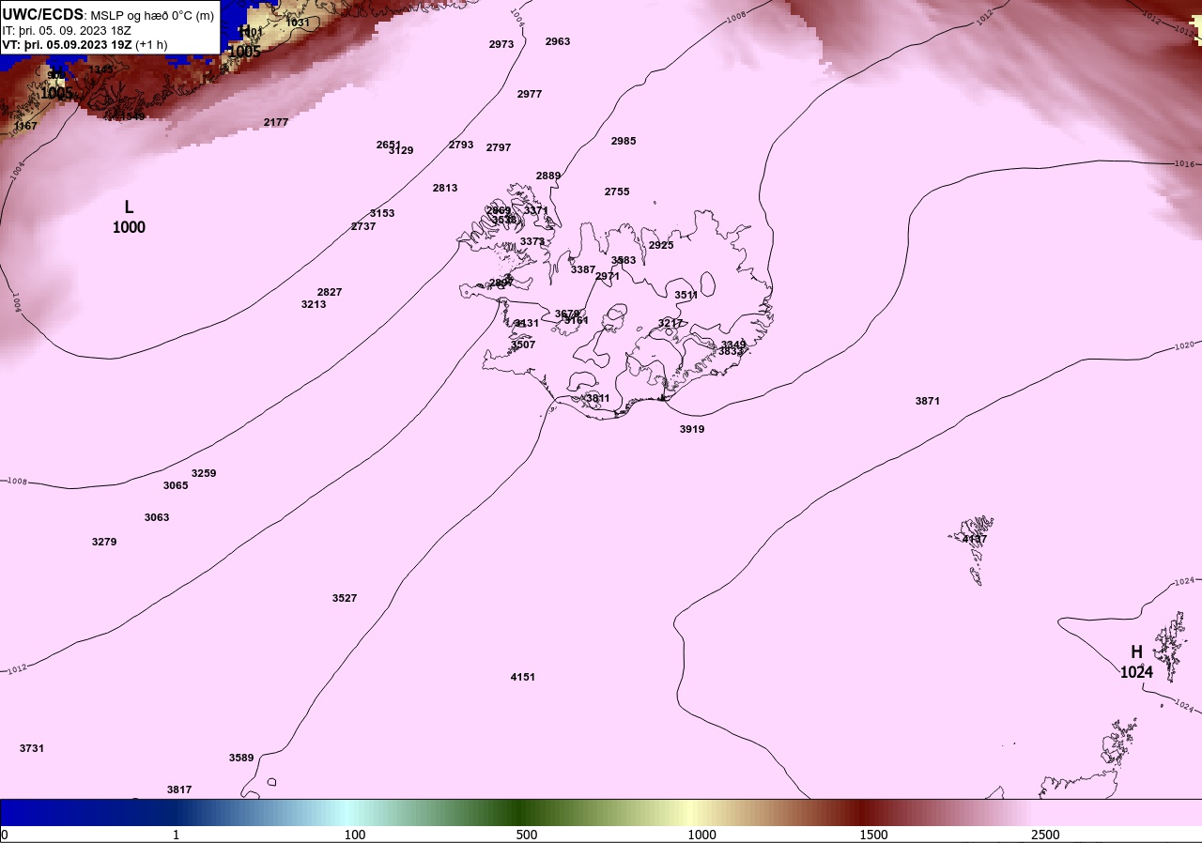Click the height value 4151

point(523,677)
